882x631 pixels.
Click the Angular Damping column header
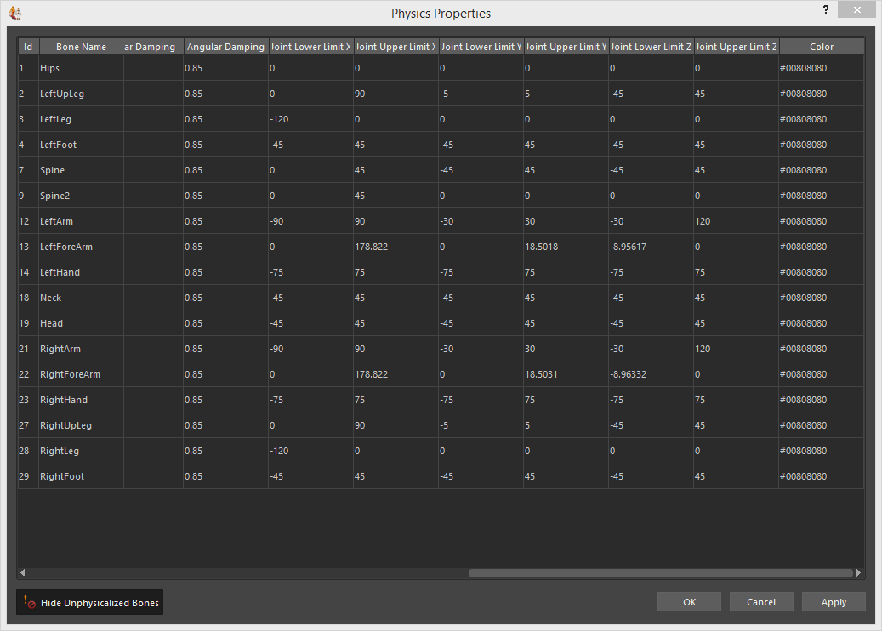(x=225, y=47)
